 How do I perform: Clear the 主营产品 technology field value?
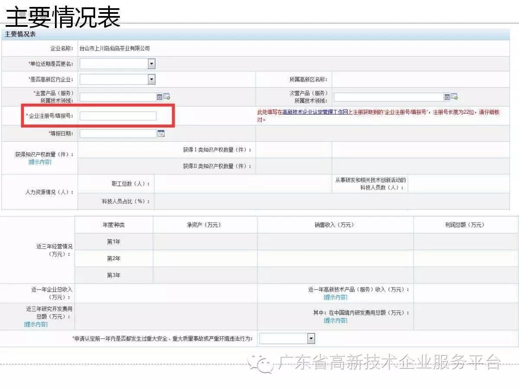tap(159, 97)
